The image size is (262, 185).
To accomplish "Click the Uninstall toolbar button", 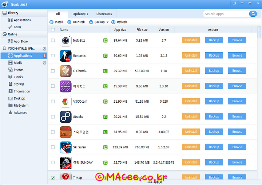I will [x=76, y=22].
